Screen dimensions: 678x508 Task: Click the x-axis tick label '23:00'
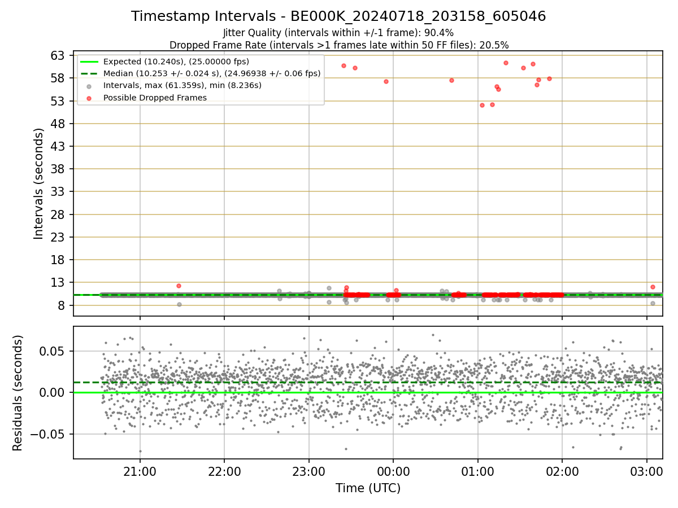pyautogui.click(x=309, y=472)
